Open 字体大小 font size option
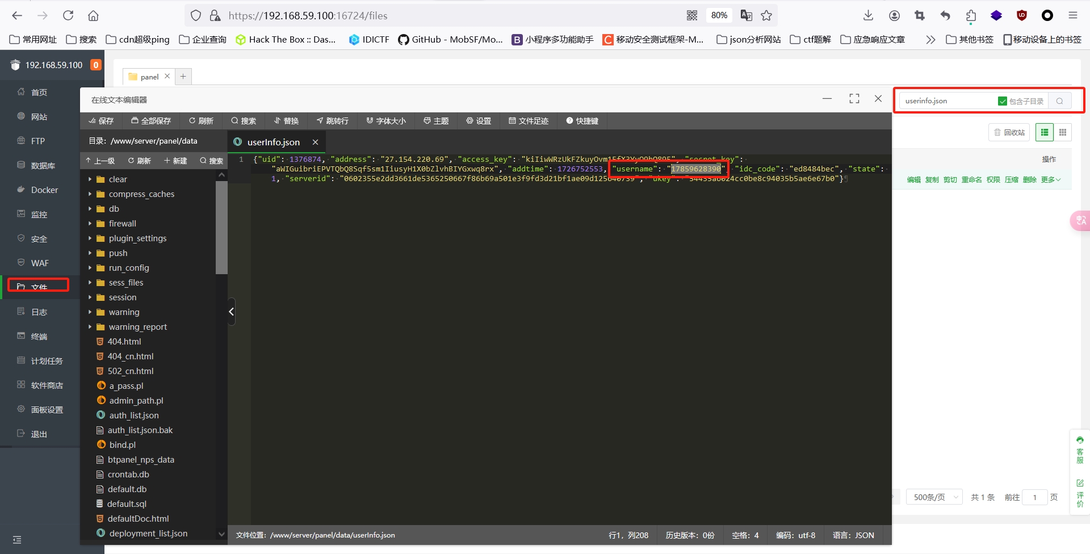 (386, 121)
